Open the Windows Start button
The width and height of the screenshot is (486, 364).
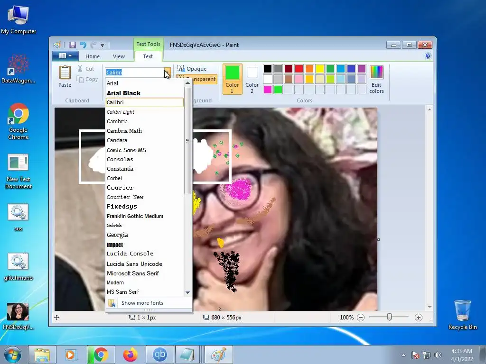point(12,355)
